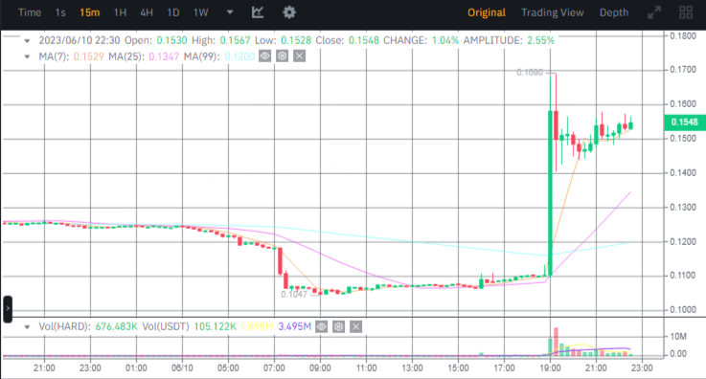This screenshot has height=379, width=706.
Task: Click the 06/10 date axis label
Action: point(182,368)
